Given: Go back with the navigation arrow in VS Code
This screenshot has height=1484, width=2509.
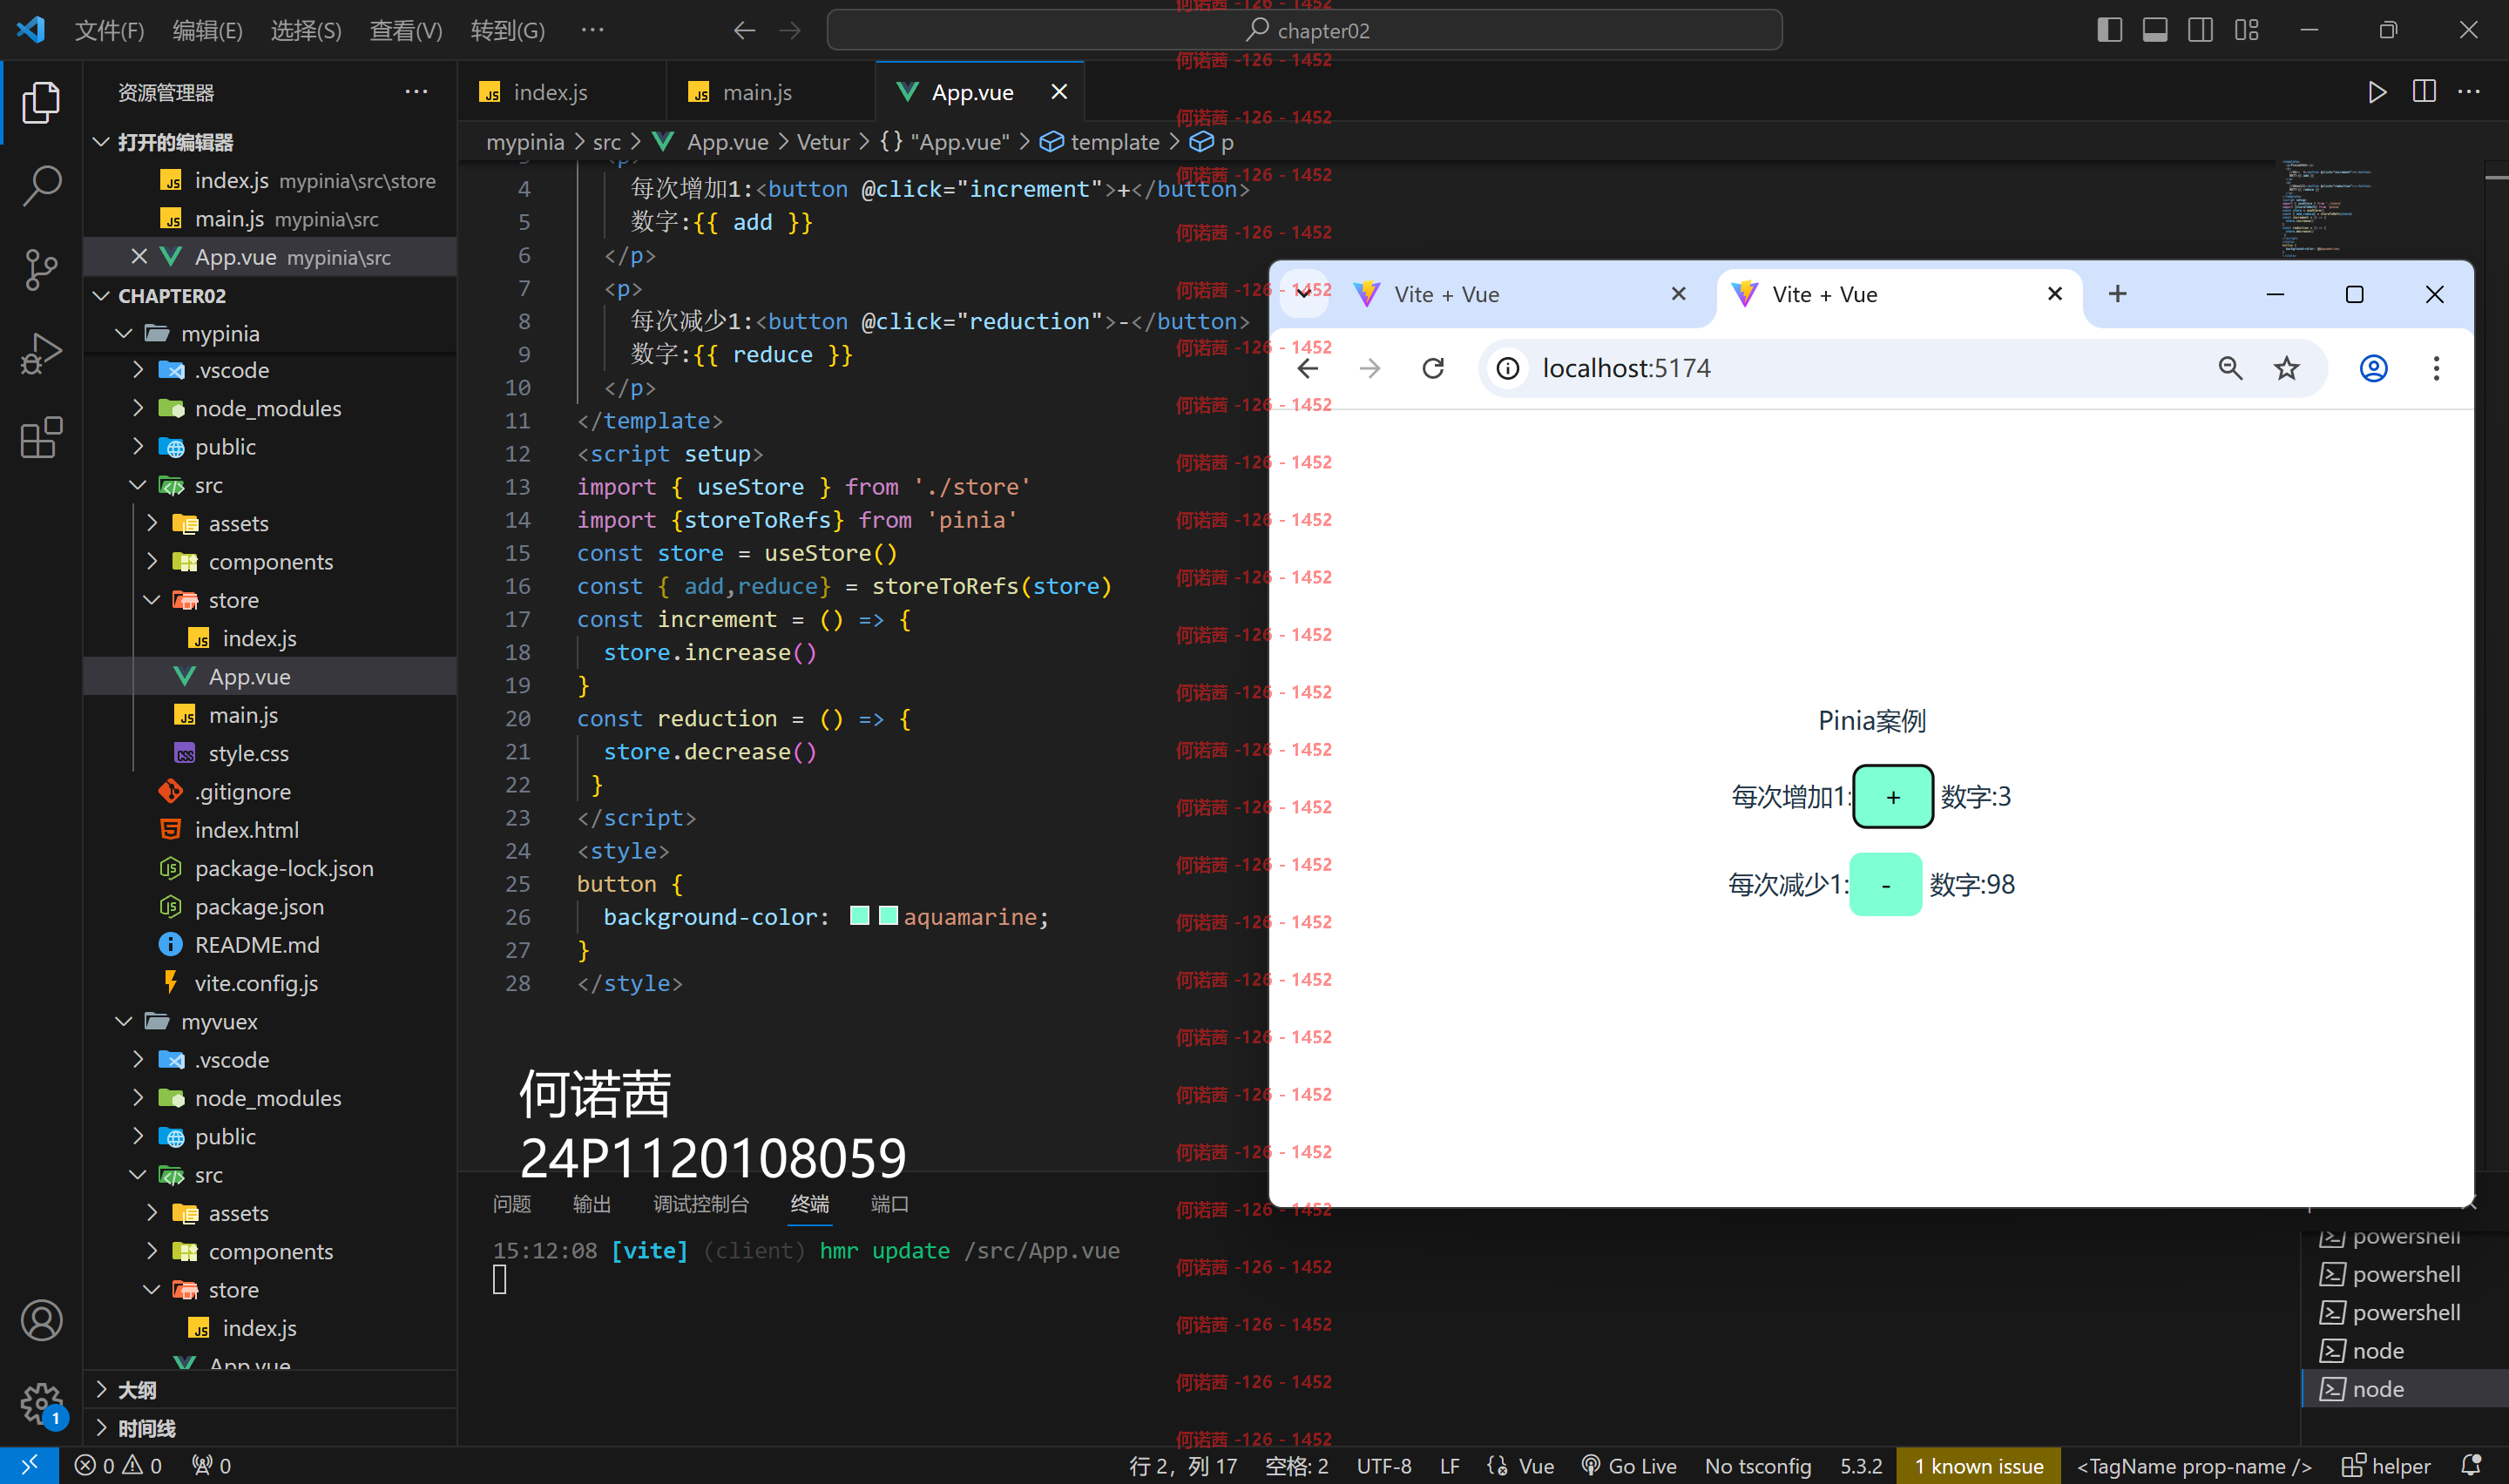Looking at the screenshot, I should 744,30.
